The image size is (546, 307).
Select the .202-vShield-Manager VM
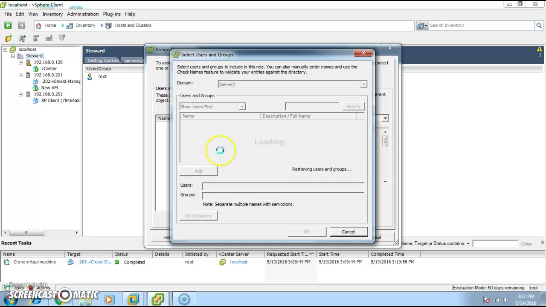point(61,81)
